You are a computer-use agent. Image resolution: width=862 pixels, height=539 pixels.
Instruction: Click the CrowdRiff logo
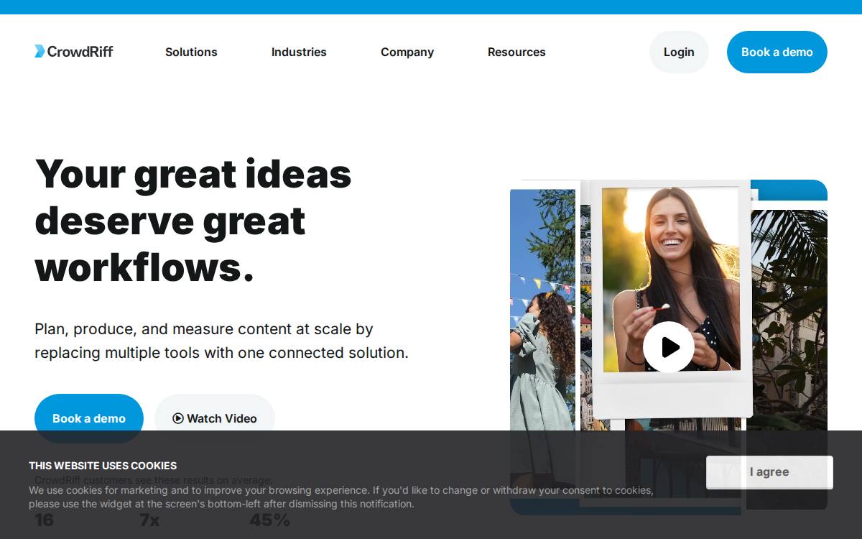point(74,52)
